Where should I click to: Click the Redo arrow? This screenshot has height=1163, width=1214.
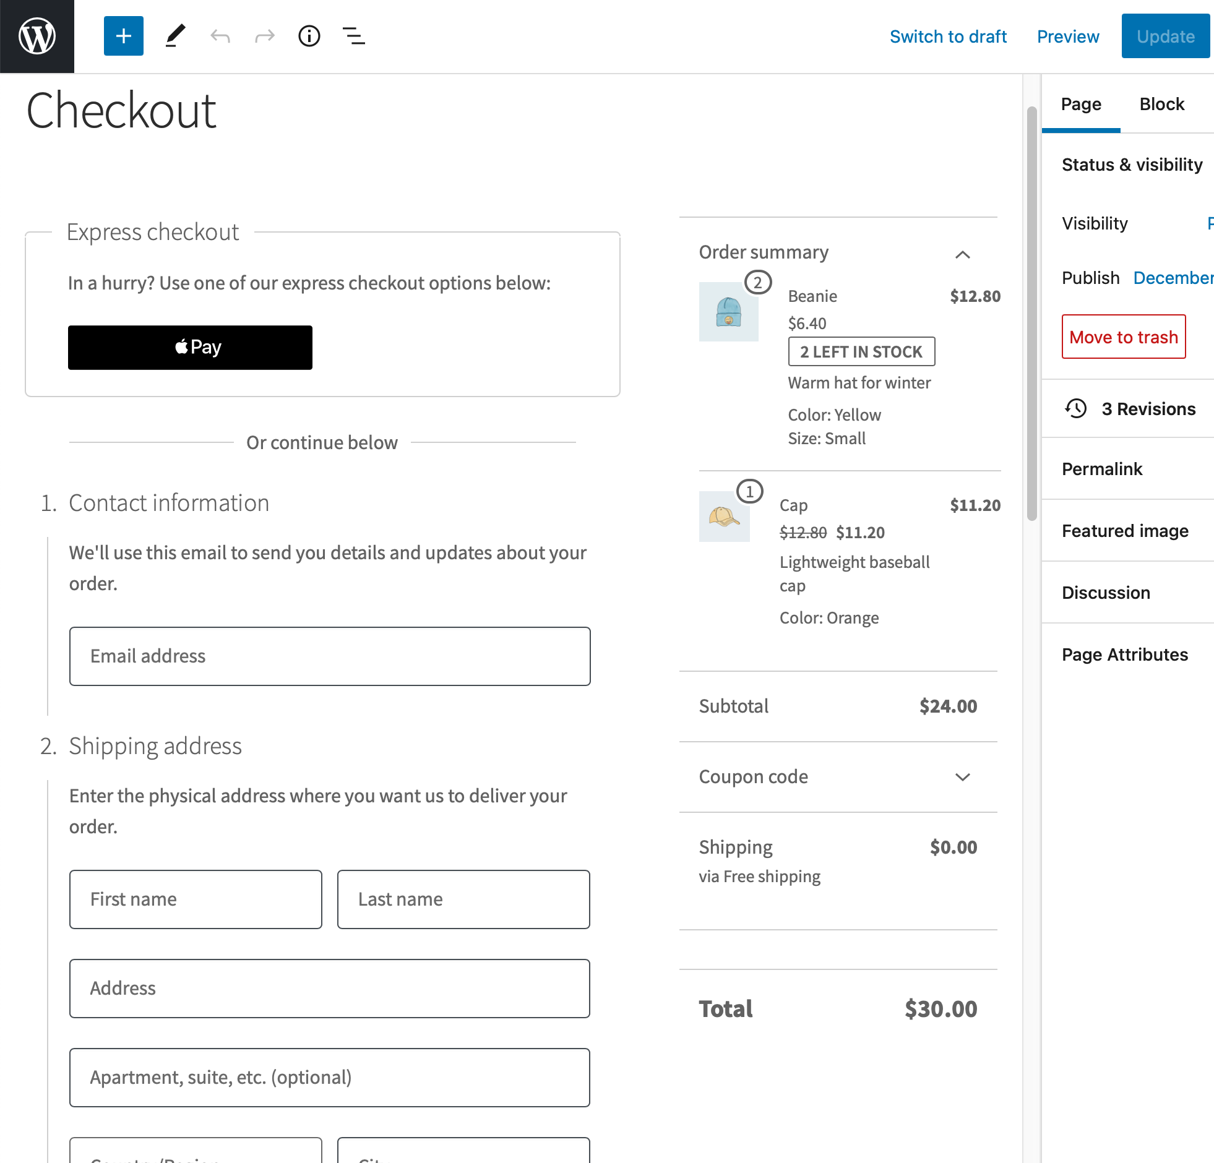[264, 36]
